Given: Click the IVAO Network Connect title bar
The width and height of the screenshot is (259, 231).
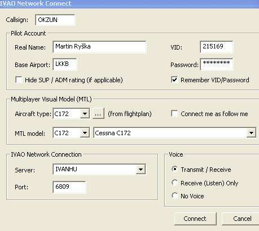Looking at the screenshot, I should tap(129, 4).
